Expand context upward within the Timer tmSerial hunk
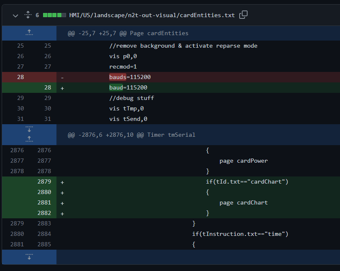Screen dimensions: 340x271 click(29, 138)
